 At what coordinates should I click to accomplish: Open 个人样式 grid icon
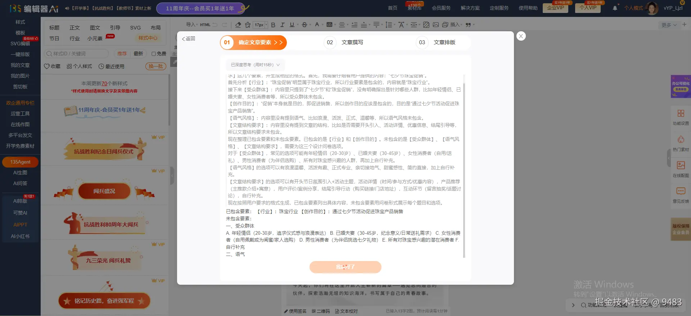pos(69,67)
